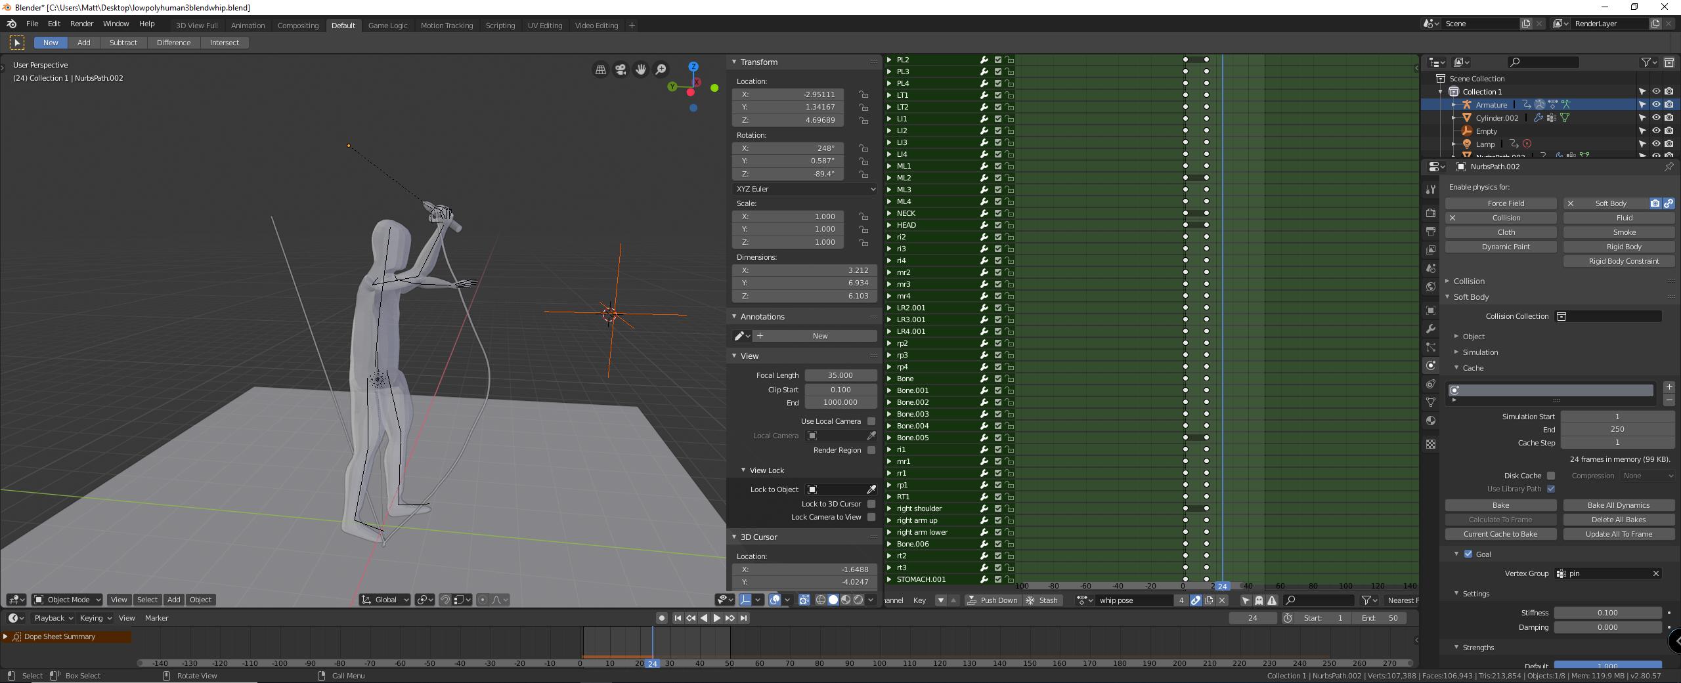Click the New annotation button
The image size is (1681, 683).
814,336
